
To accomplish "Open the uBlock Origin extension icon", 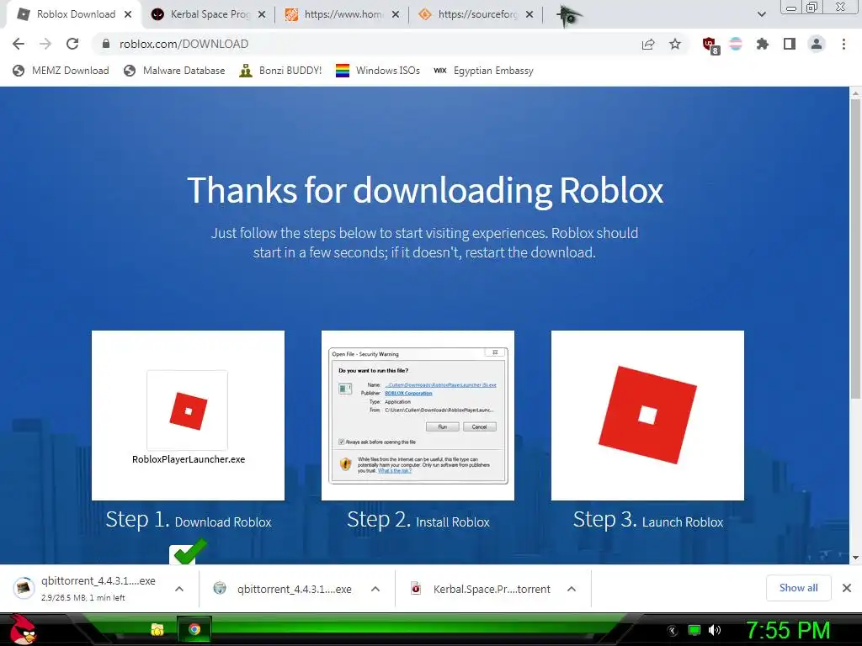I will tap(710, 45).
